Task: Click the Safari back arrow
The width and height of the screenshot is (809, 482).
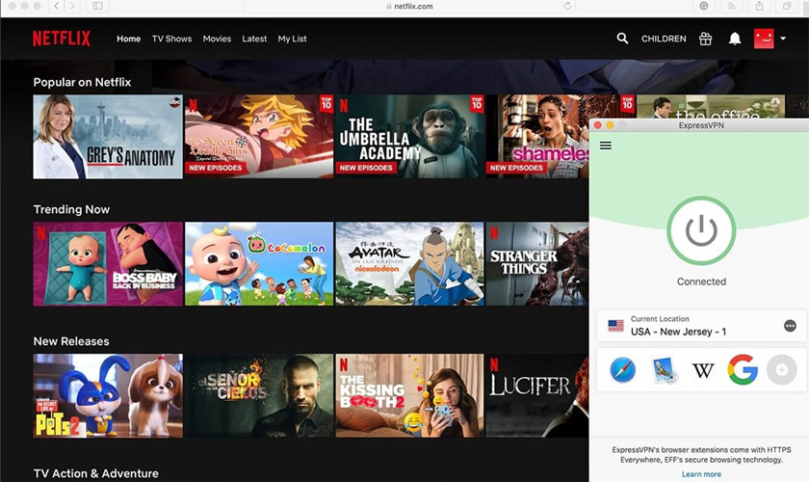Action: (x=56, y=6)
